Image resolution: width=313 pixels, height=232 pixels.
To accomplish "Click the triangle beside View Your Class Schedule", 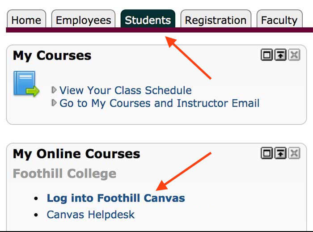I will point(54,90).
